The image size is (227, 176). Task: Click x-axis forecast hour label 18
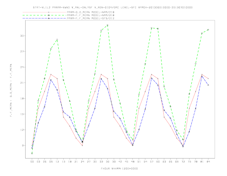[70, 162]
